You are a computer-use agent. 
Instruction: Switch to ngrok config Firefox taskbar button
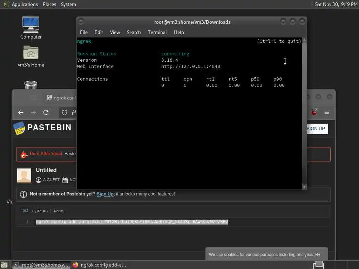100,265
